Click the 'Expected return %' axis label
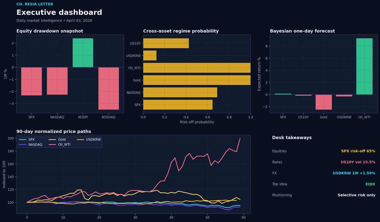Screen dimensions: 380x222 pyautogui.click(x=259, y=74)
